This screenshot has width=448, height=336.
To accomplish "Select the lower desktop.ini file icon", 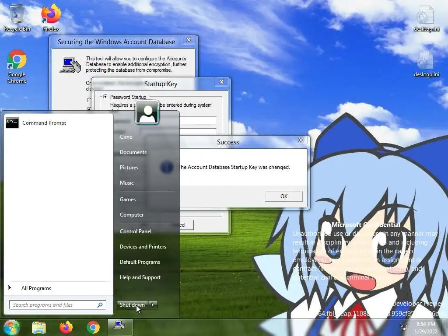I will [x=427, y=64].
